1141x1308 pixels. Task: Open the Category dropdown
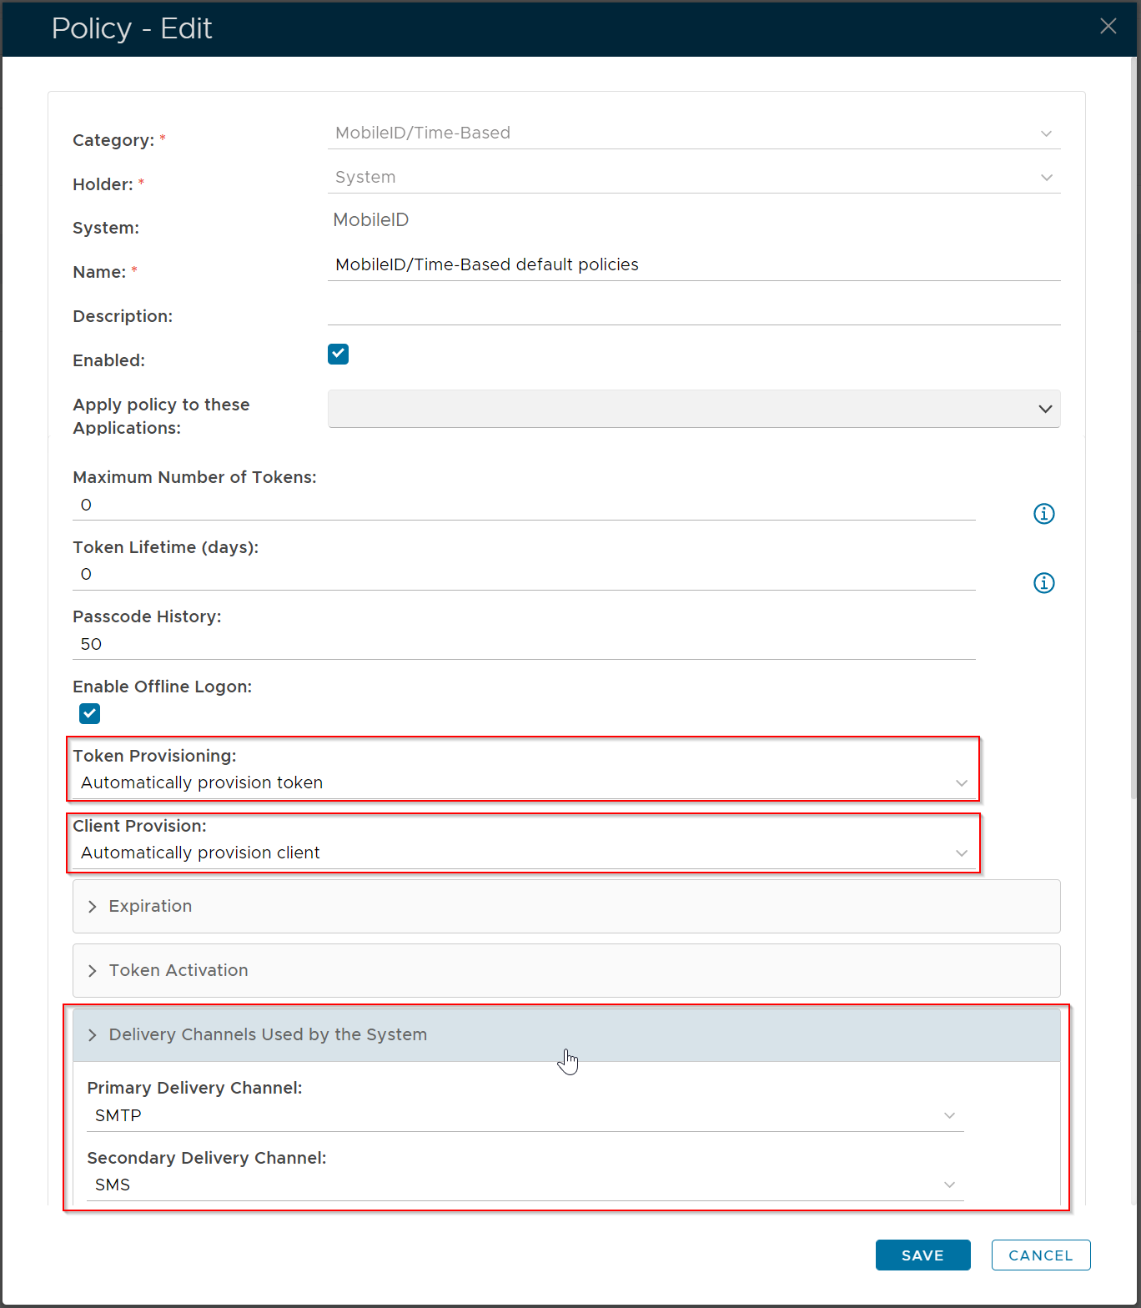693,133
